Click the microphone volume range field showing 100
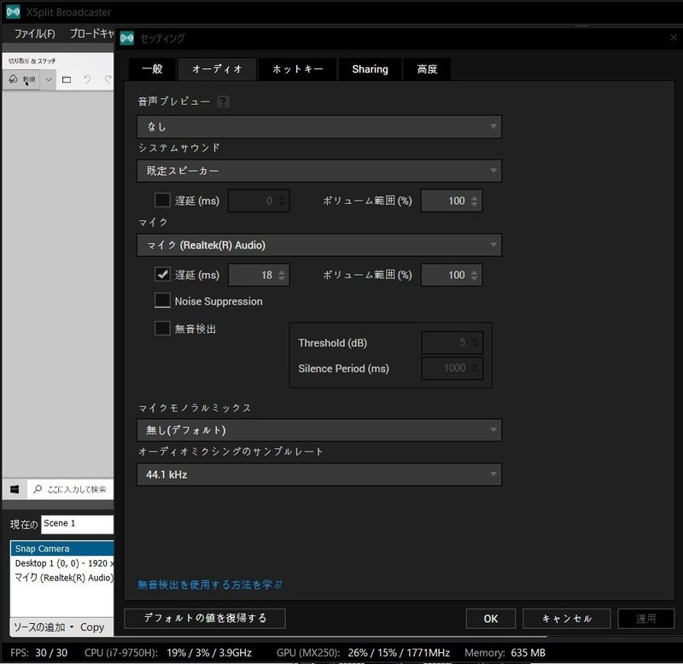Viewport: 683px width, 664px height. click(x=452, y=275)
